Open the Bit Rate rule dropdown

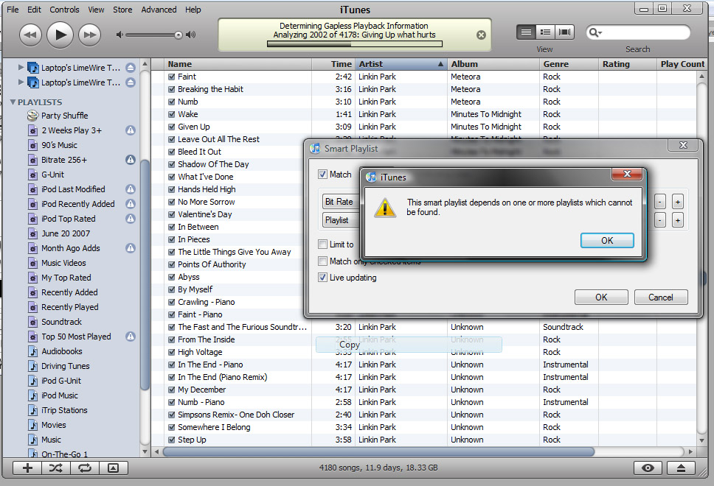tap(341, 202)
